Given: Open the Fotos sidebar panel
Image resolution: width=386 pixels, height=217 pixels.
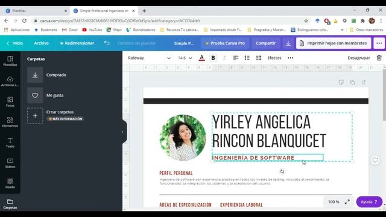Looking at the screenshot, I should pos(10,102).
